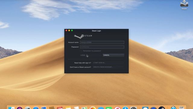The height and width of the screenshot is (109, 193).
Task: Minimize the Steam Login window
Action: point(69,30)
